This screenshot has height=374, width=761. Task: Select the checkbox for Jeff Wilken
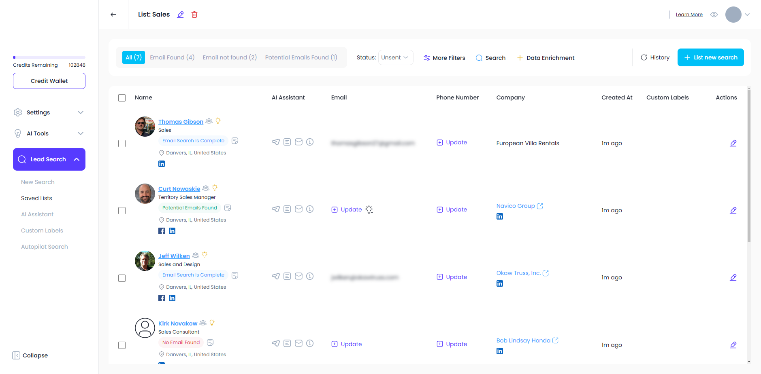click(x=122, y=278)
